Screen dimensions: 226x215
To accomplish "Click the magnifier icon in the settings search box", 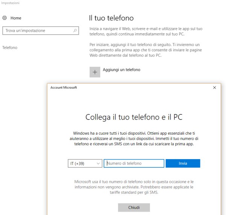I will click(x=75, y=31).
